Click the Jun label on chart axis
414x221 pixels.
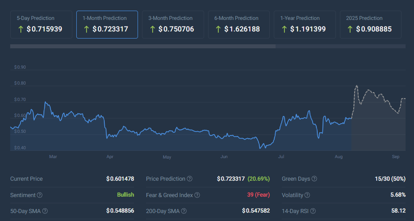coord(224,157)
